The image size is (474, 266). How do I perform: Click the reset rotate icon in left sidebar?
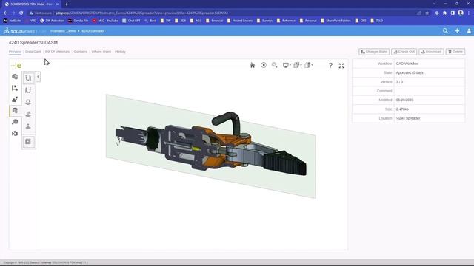tap(15, 133)
